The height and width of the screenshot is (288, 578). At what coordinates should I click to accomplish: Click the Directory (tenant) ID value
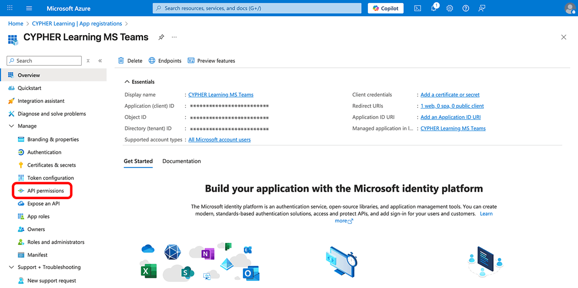pos(229,129)
